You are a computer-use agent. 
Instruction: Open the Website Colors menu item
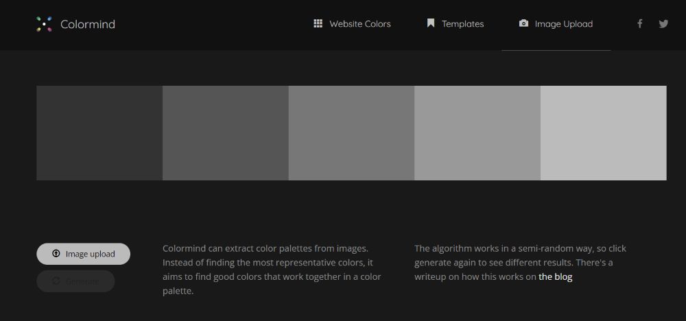(359, 24)
